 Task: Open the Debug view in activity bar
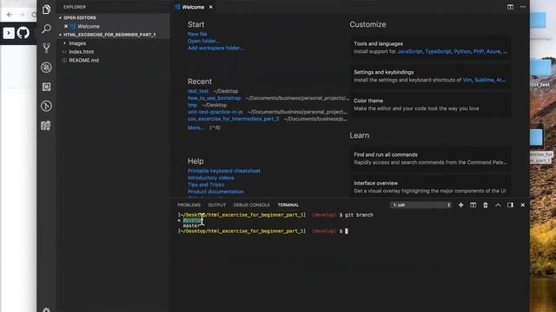(x=46, y=68)
